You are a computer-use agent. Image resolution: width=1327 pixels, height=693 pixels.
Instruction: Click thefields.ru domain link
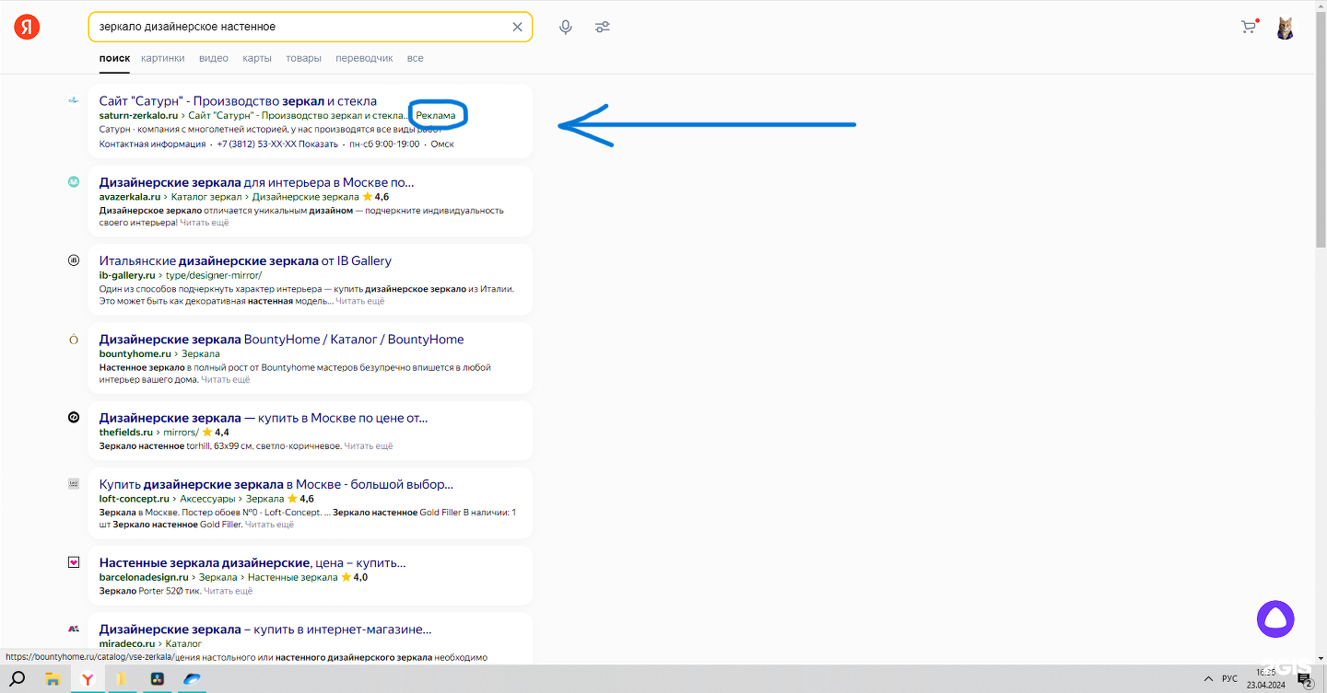coord(126,432)
